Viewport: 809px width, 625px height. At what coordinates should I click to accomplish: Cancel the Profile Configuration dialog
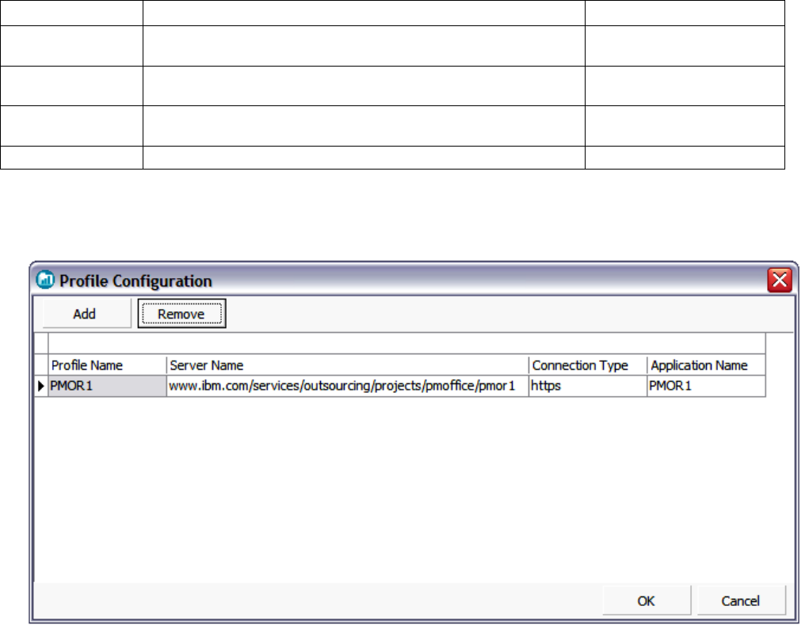(741, 600)
